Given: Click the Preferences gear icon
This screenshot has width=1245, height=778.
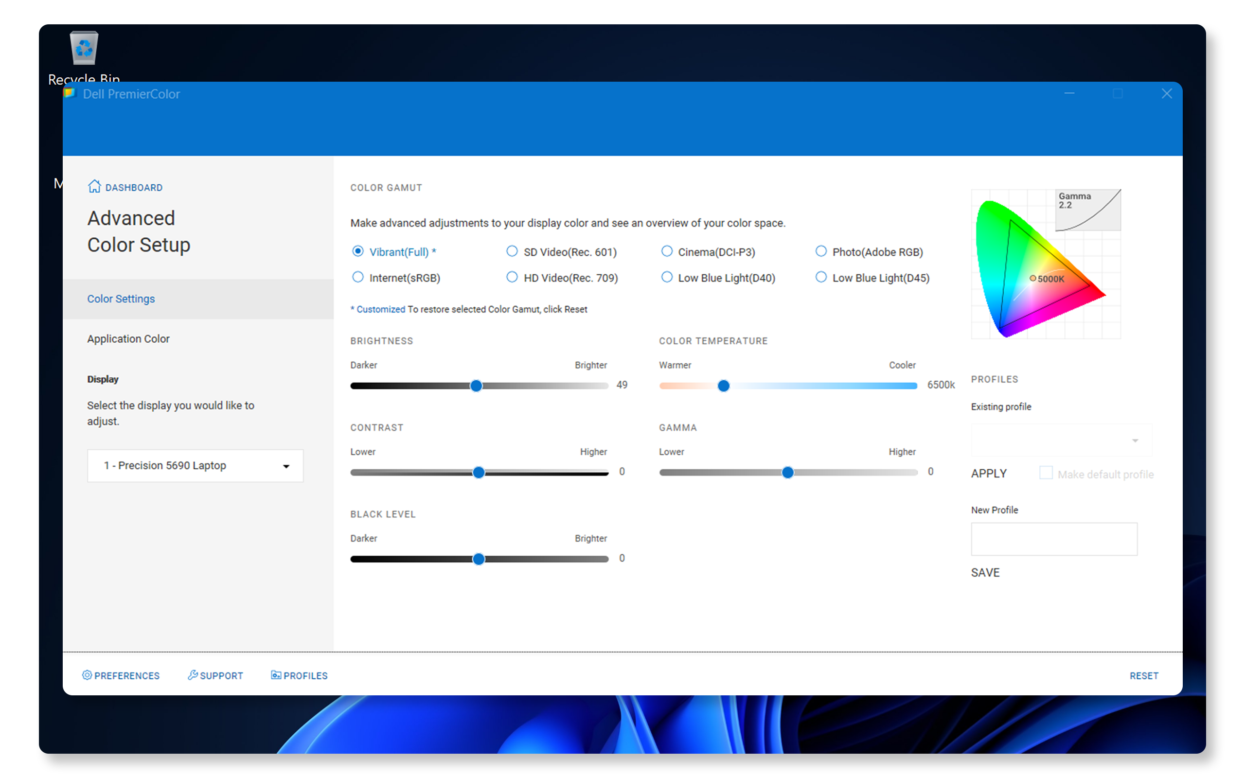Looking at the screenshot, I should tap(87, 675).
